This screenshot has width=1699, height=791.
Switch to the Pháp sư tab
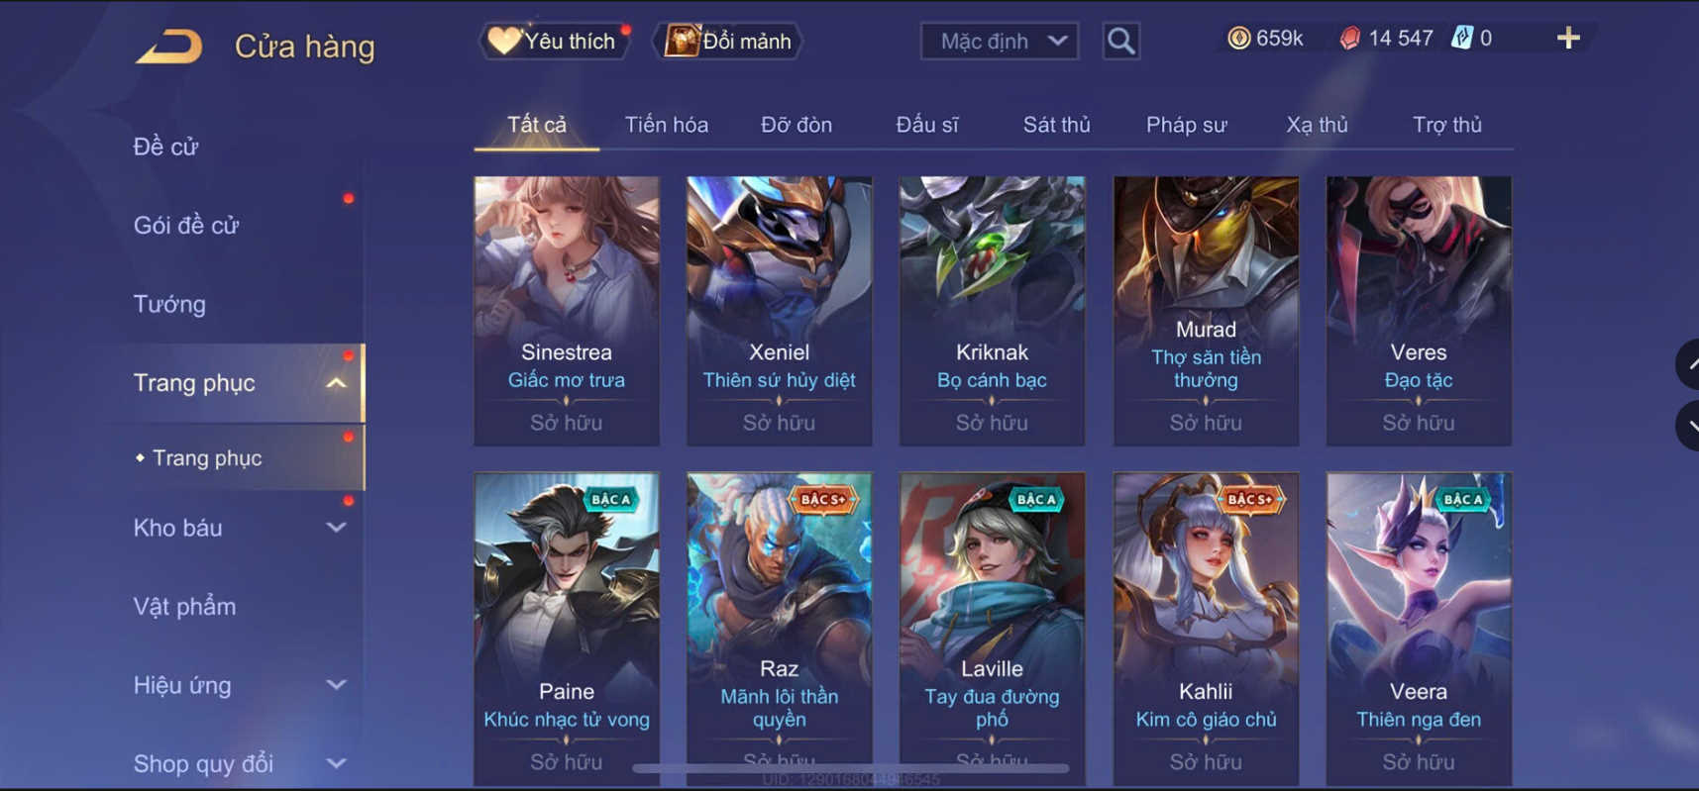coord(1186,125)
